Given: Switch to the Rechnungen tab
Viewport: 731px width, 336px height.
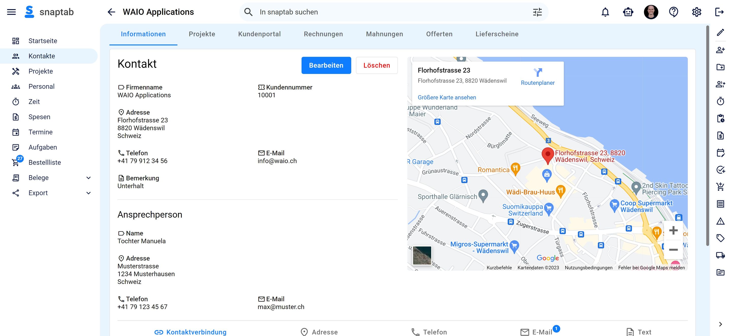Looking at the screenshot, I should tap(323, 34).
